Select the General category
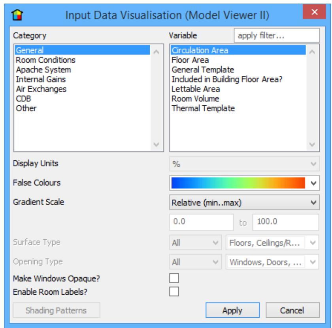This screenshot has height=328, width=332. (x=82, y=50)
